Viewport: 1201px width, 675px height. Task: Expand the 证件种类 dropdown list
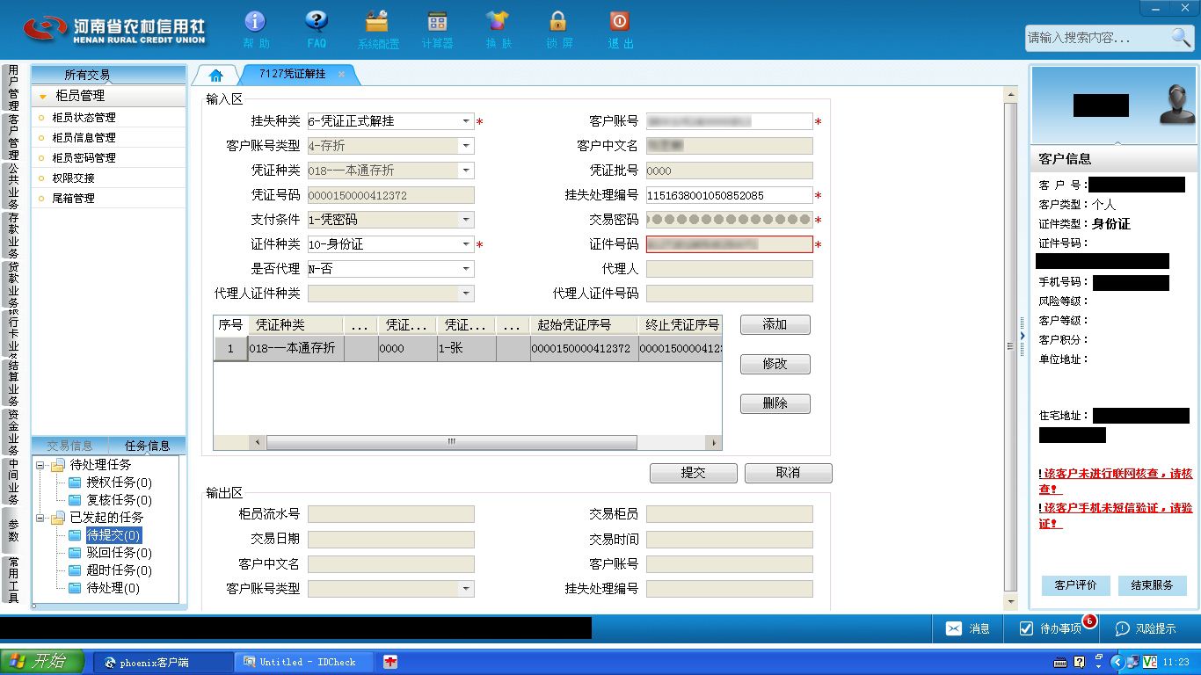(x=466, y=244)
